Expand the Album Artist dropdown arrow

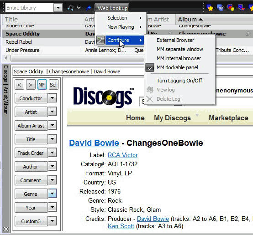pos(53,125)
